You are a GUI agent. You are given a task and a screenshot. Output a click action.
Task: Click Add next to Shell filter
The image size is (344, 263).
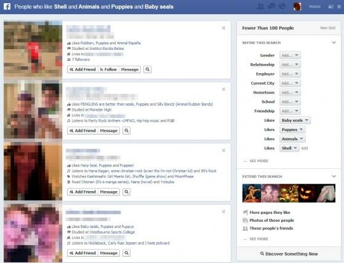(304, 148)
